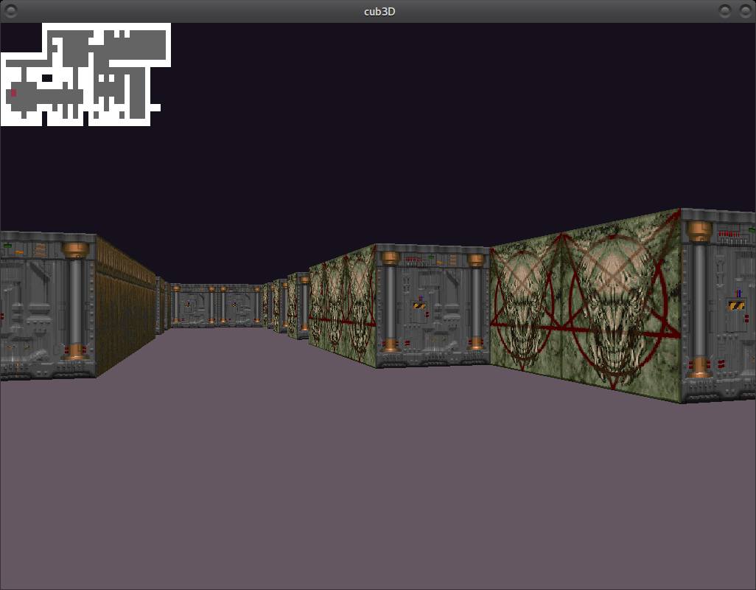Click the window menu button left of the cub3D title
The height and width of the screenshot is (590, 756).
(x=10, y=10)
